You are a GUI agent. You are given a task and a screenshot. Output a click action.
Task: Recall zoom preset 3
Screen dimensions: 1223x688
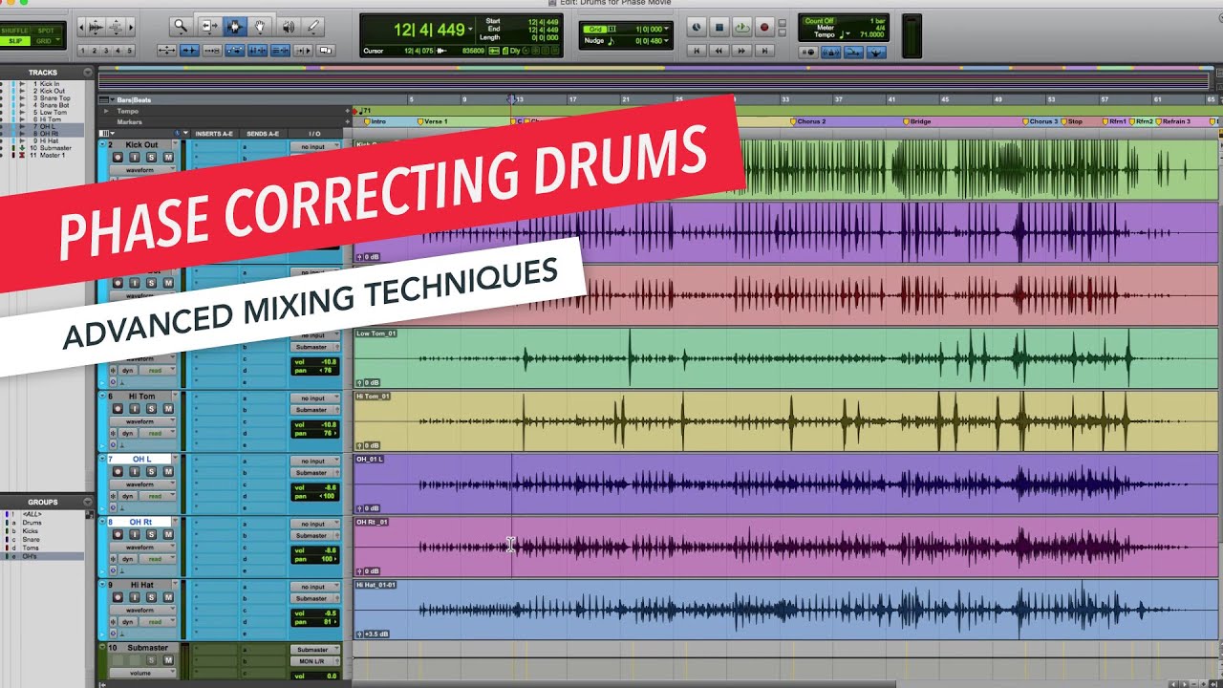(x=106, y=51)
